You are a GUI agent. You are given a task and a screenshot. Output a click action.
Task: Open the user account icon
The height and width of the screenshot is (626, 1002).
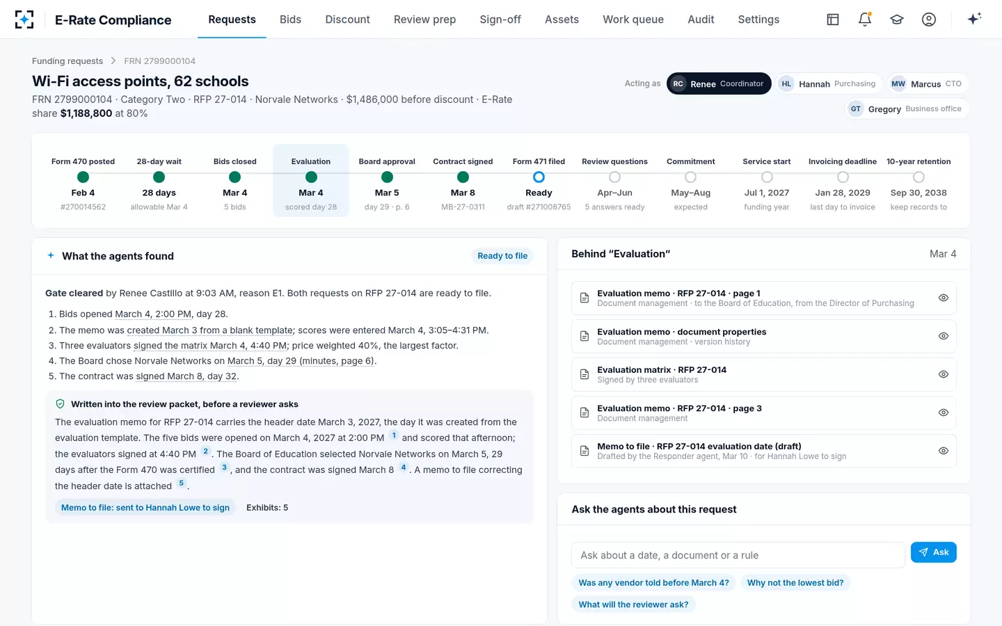click(x=929, y=19)
